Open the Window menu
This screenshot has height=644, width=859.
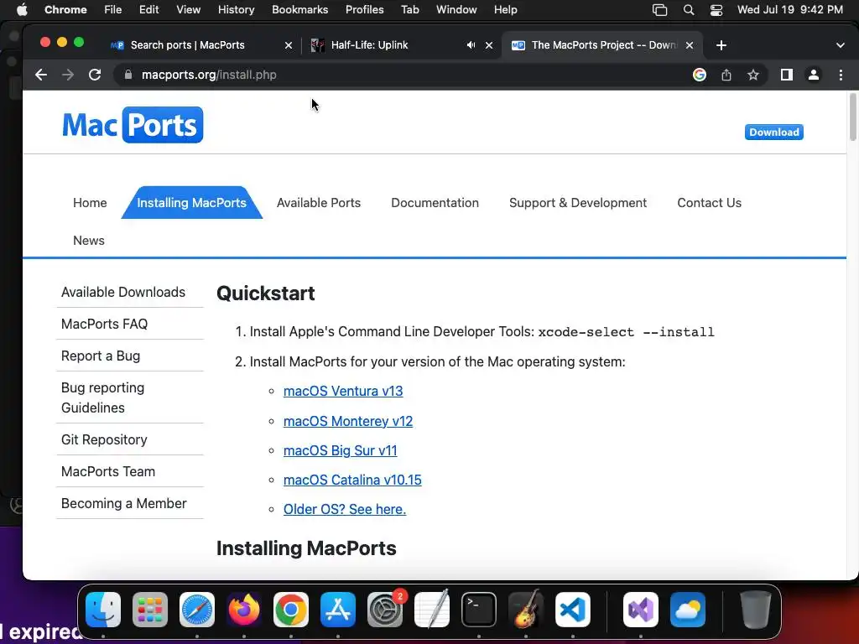tap(456, 10)
